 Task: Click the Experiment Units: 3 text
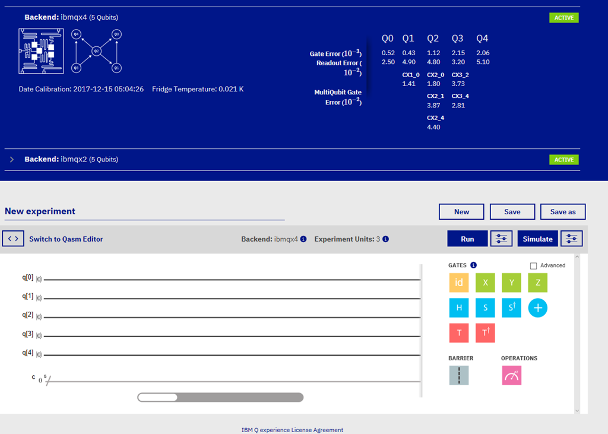coord(347,239)
